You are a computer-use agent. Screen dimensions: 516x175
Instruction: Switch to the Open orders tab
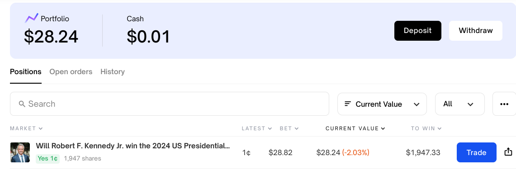click(71, 72)
